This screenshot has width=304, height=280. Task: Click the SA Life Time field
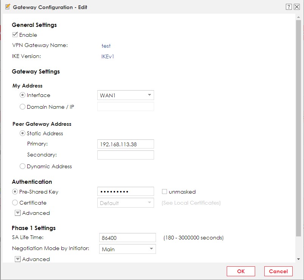pos(127,238)
